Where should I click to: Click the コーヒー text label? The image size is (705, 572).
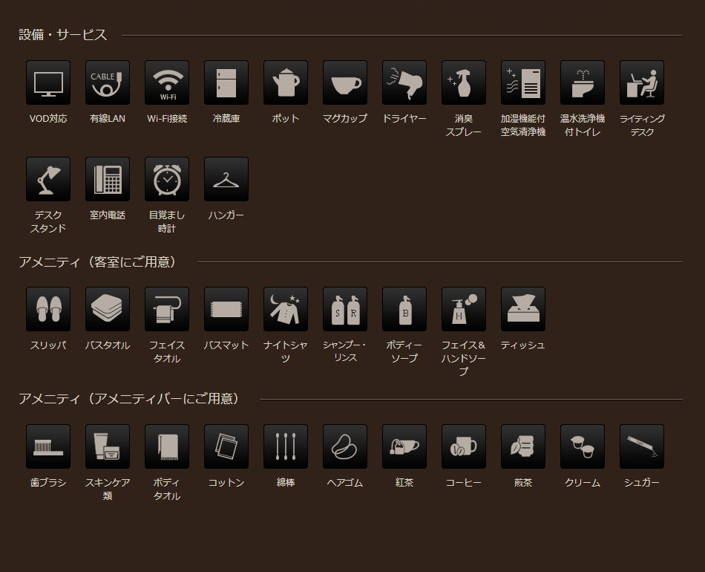click(x=464, y=482)
